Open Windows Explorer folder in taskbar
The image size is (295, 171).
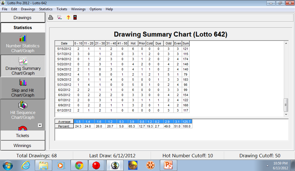[43, 166]
